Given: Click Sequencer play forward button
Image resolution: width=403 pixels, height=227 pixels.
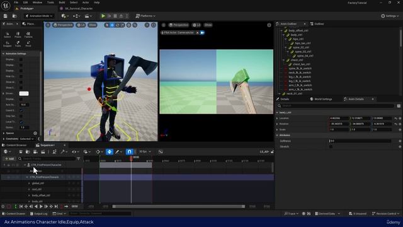Looking at the screenshot, I should 41,206.
